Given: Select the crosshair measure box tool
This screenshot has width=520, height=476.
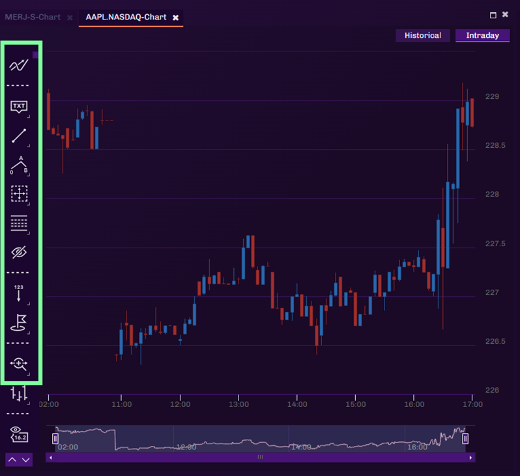Looking at the screenshot, I should click(x=19, y=193).
